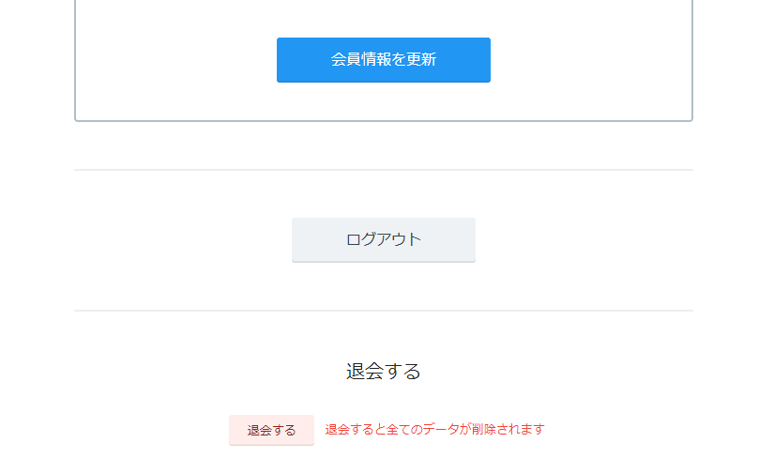The image size is (774, 458).
Task: Click the red data deletion warning text
Action: click(x=434, y=429)
